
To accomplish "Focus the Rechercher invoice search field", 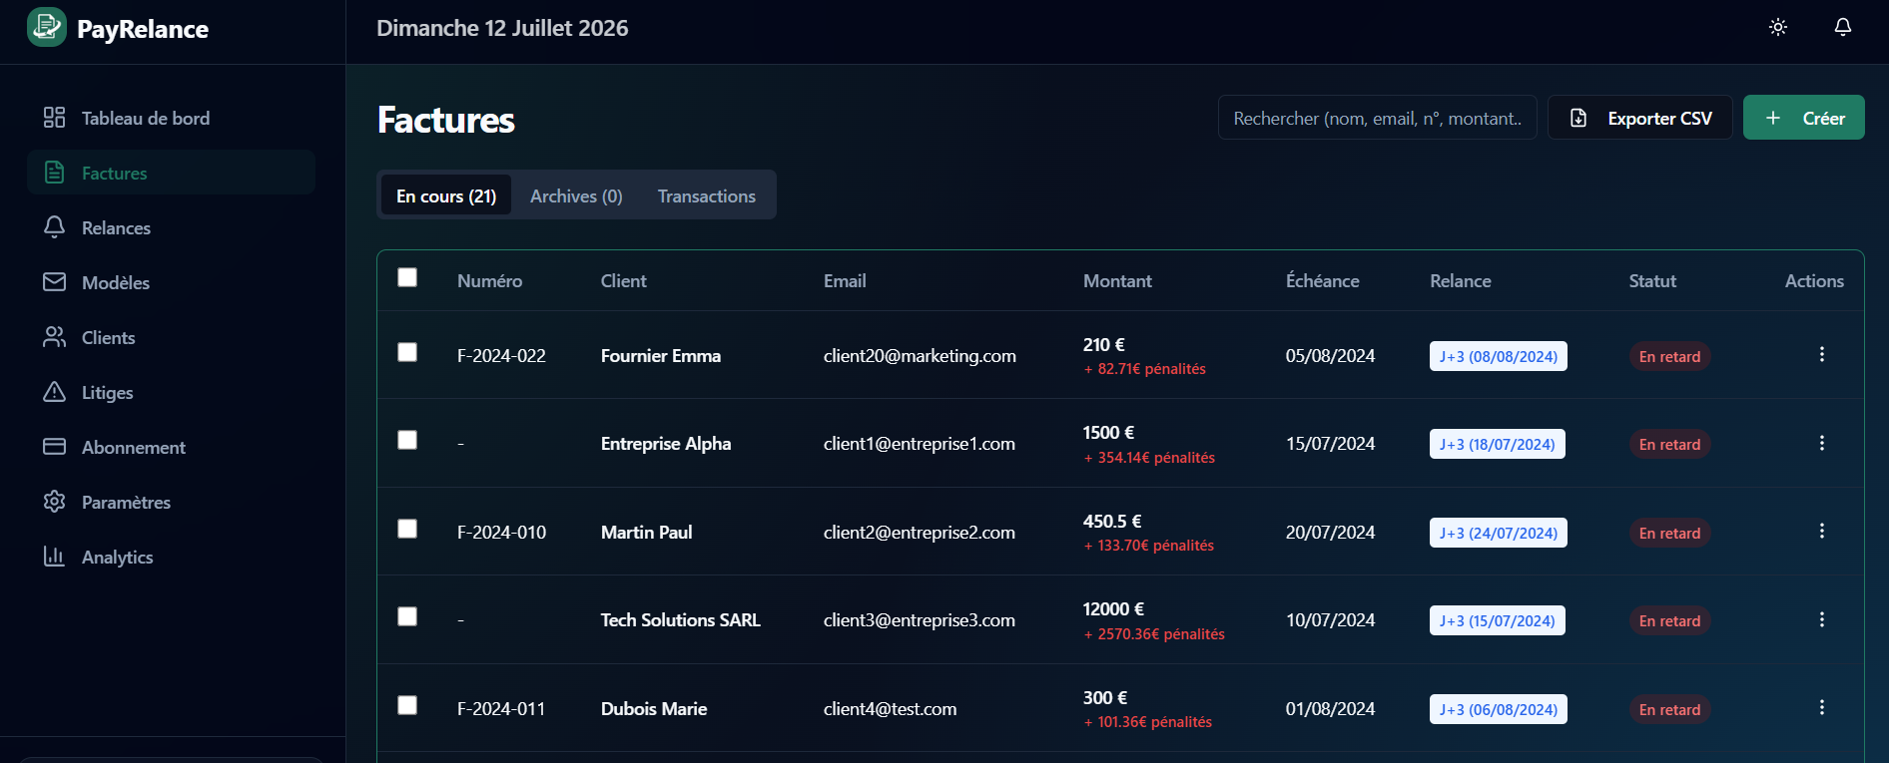I will (x=1378, y=118).
